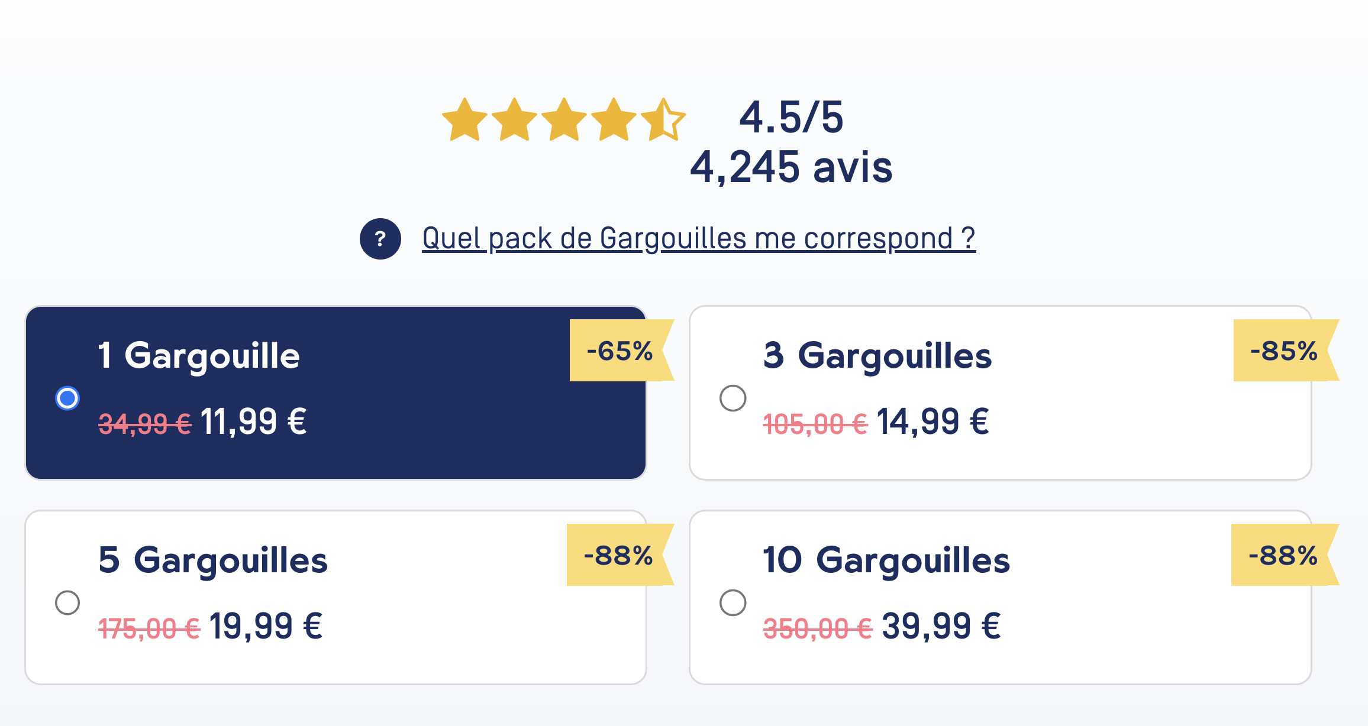
Task: Click the question mark help icon
Action: 380,239
